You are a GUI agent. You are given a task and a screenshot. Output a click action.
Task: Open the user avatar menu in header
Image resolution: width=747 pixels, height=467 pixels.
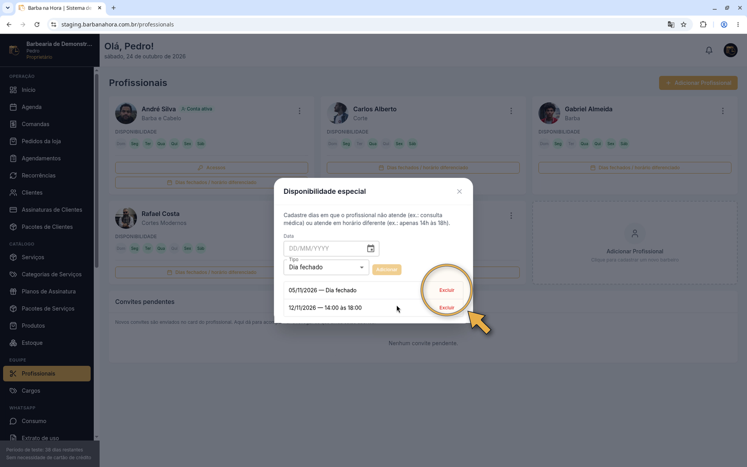click(731, 50)
